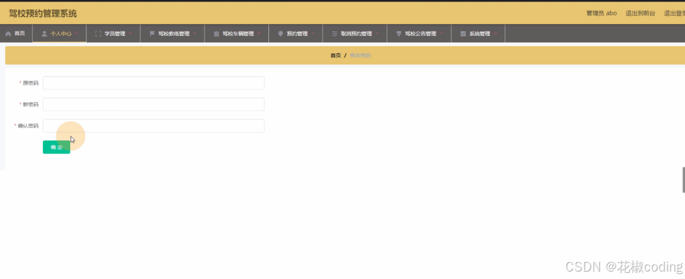Expand the 预约管理 dropdown arrow
The image size is (685, 279).
(x=313, y=33)
